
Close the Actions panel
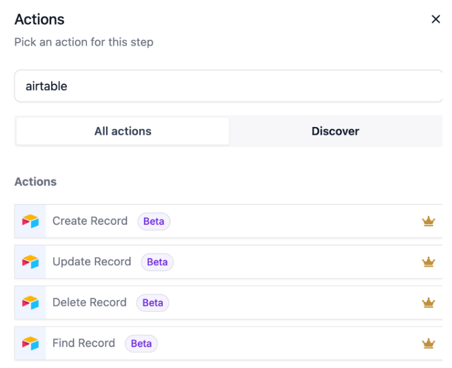pyautogui.click(x=435, y=19)
